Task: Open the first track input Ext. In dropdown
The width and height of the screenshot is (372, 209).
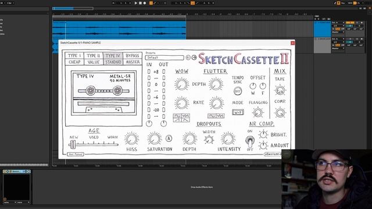Action: (x=338, y=23)
